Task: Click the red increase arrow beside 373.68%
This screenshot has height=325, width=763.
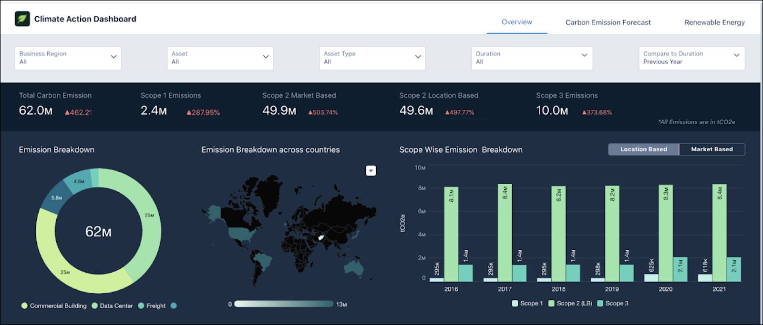Action: tap(584, 113)
